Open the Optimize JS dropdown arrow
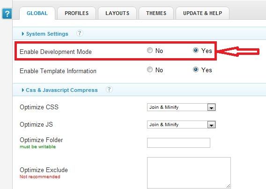The width and height of the screenshot is (266, 189). point(211,125)
